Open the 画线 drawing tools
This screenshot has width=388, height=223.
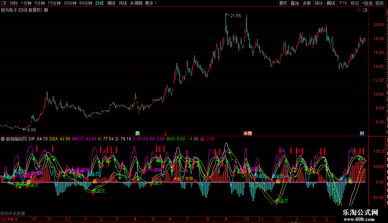click(331, 3)
